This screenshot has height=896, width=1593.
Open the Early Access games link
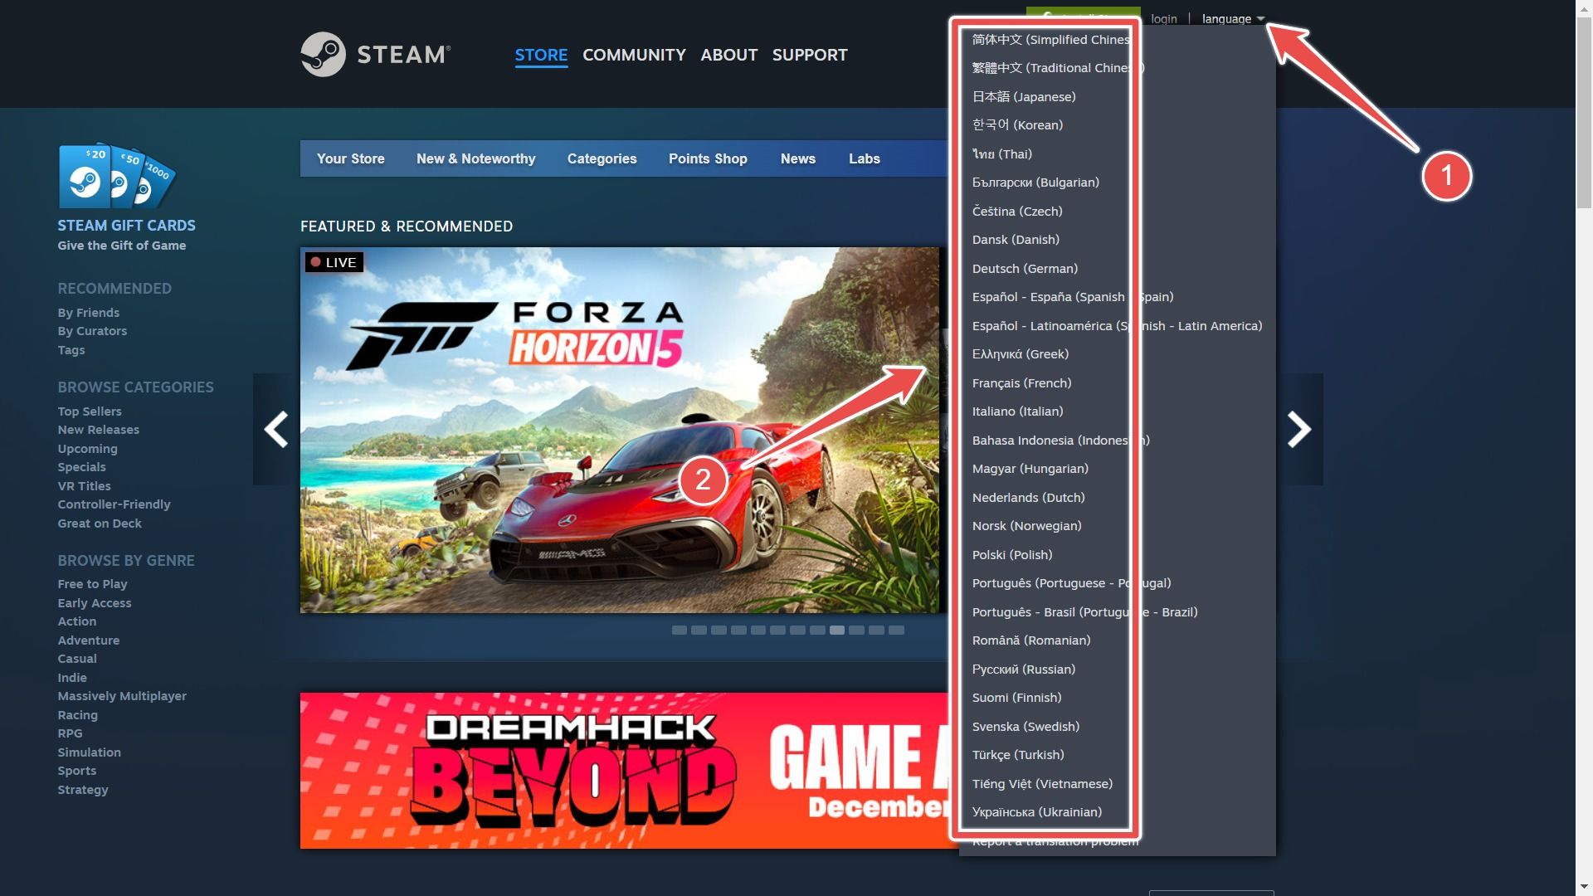(92, 601)
